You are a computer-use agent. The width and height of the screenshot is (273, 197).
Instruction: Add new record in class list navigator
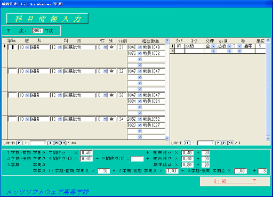tap(231, 143)
